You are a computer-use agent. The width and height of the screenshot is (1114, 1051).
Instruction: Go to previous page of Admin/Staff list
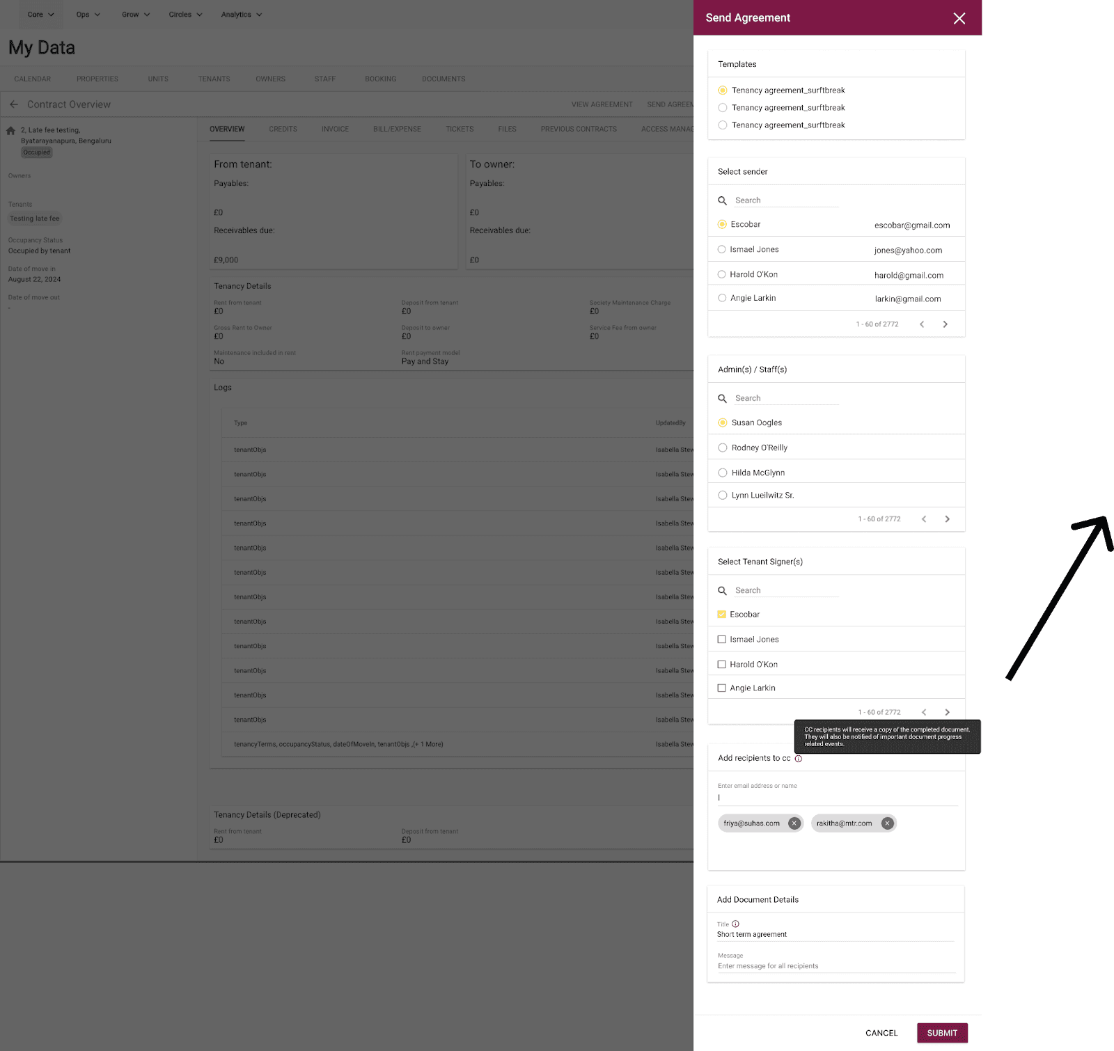click(924, 519)
